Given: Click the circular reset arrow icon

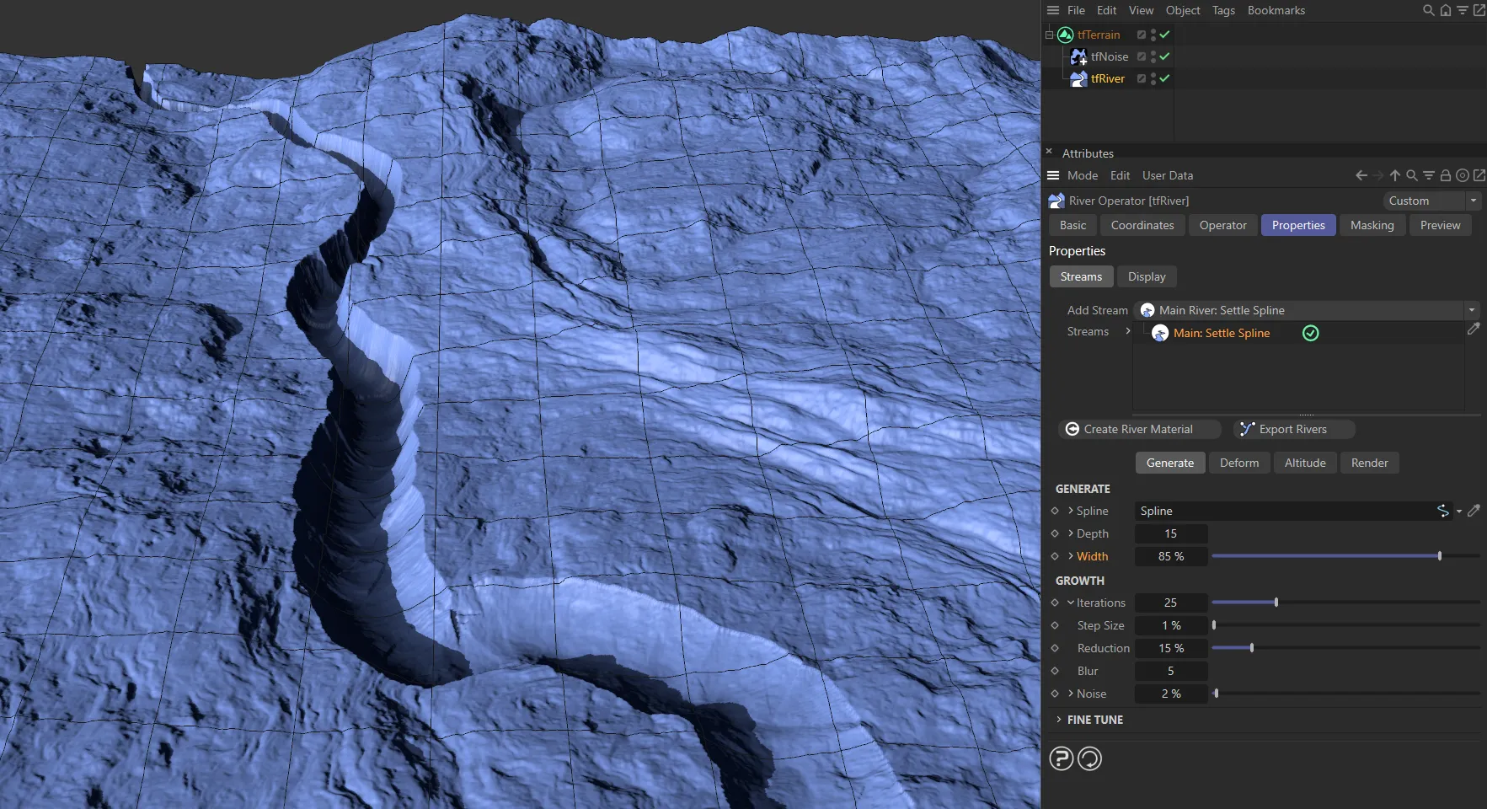Looking at the screenshot, I should 1089,758.
